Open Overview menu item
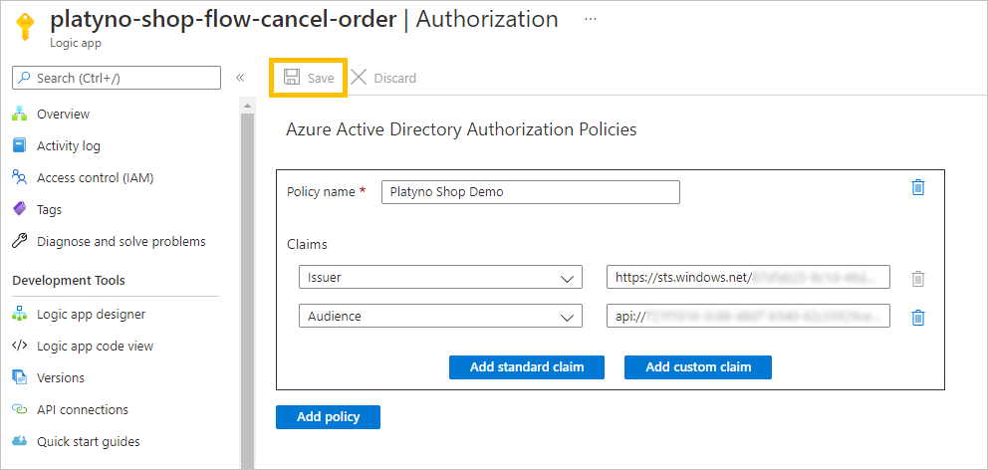Image resolution: width=988 pixels, height=470 pixels. tap(63, 115)
